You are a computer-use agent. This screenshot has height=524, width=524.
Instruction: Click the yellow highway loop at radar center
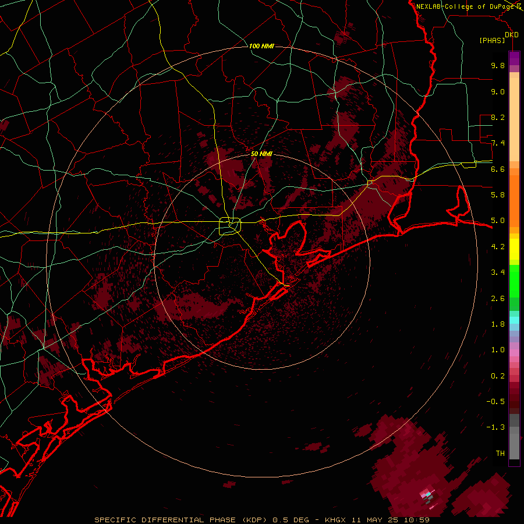230,226
